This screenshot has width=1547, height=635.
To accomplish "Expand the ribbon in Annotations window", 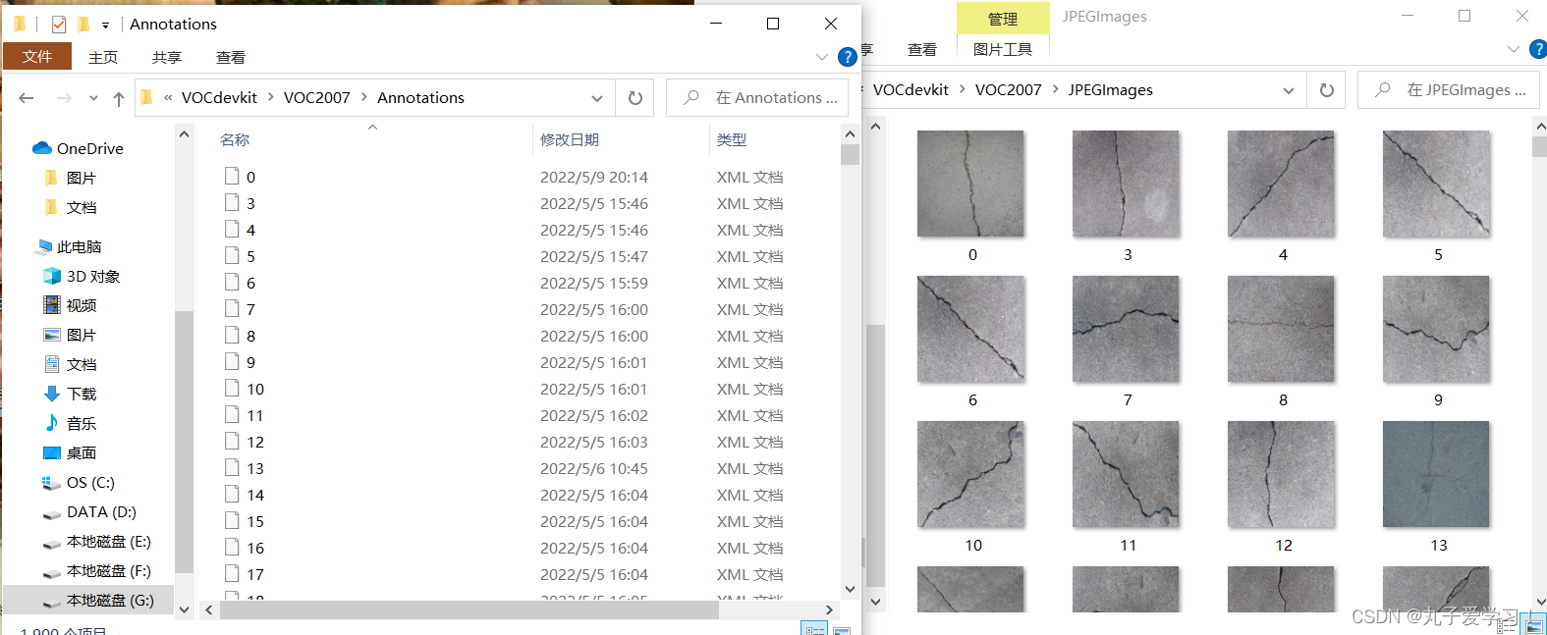I will tap(822, 57).
